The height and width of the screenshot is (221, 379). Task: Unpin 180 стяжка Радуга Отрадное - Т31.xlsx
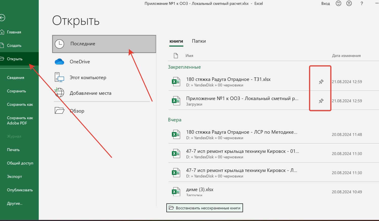[x=321, y=82]
